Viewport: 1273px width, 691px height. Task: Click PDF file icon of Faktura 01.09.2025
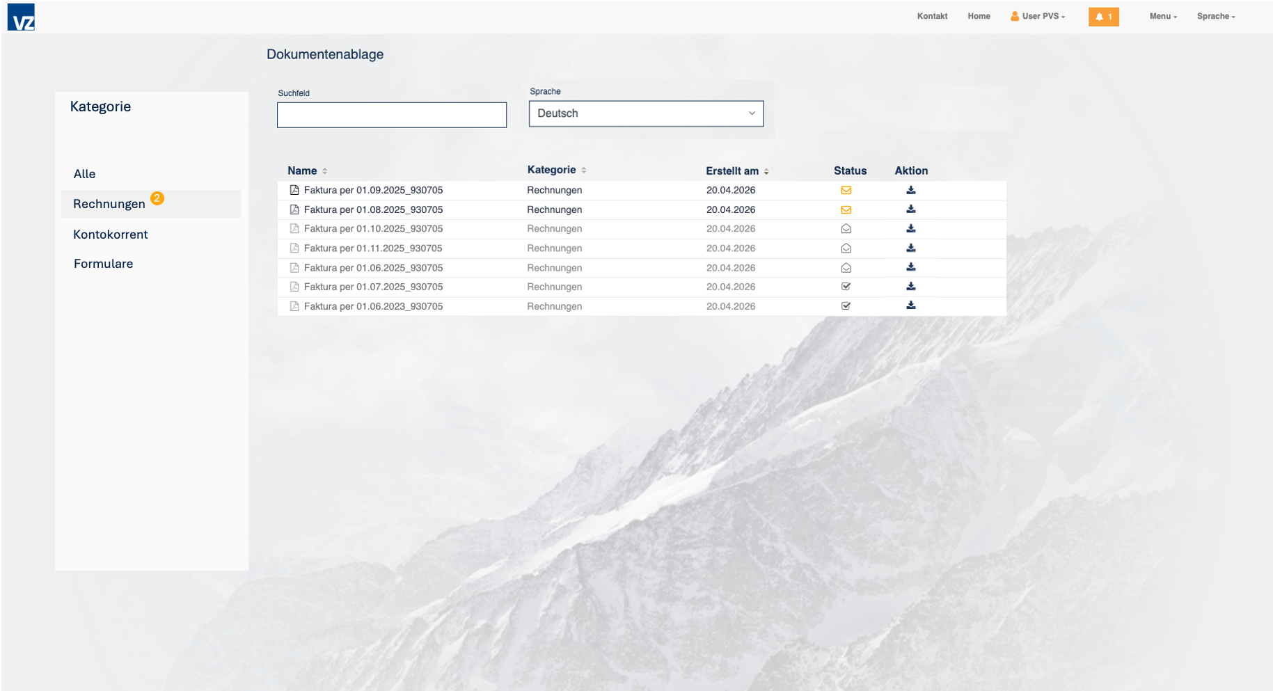(x=294, y=190)
